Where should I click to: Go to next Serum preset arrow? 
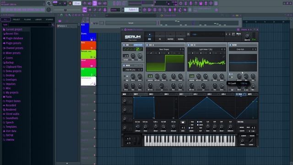coord(230,34)
